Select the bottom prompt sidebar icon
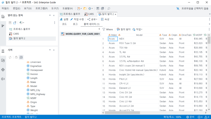 click(x=3, y=79)
